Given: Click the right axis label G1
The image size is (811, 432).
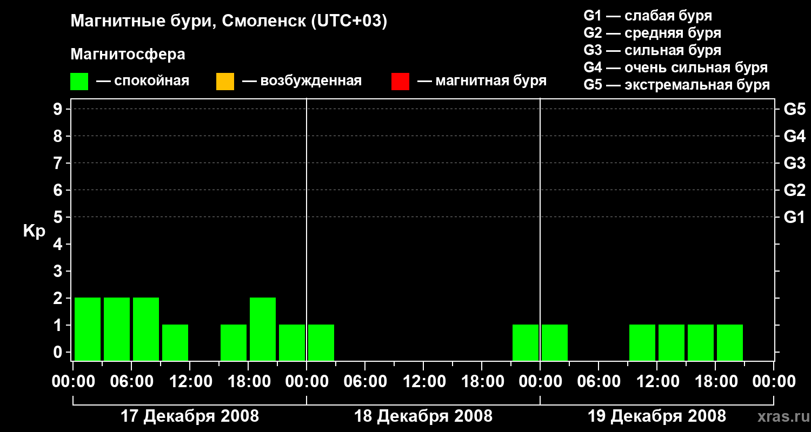Looking at the screenshot, I should (x=795, y=217).
